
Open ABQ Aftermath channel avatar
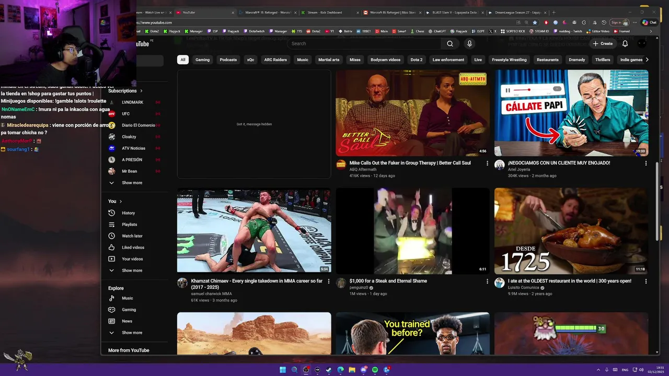pyautogui.click(x=341, y=164)
